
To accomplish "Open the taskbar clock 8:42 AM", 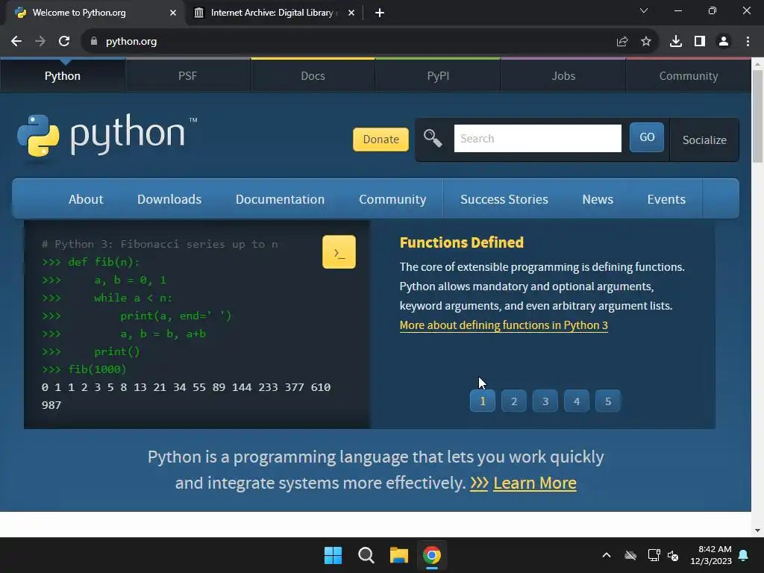I will coord(711,555).
